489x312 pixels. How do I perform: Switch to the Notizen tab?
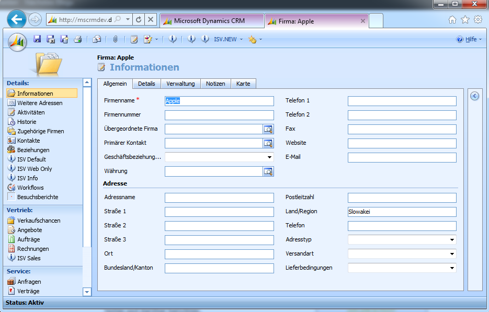coord(215,84)
